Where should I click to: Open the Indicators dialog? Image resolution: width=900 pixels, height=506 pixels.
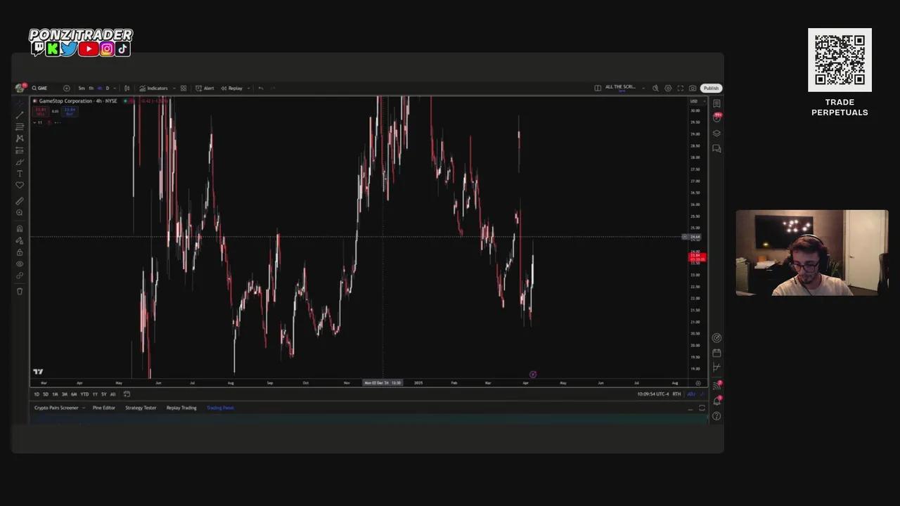click(x=153, y=88)
